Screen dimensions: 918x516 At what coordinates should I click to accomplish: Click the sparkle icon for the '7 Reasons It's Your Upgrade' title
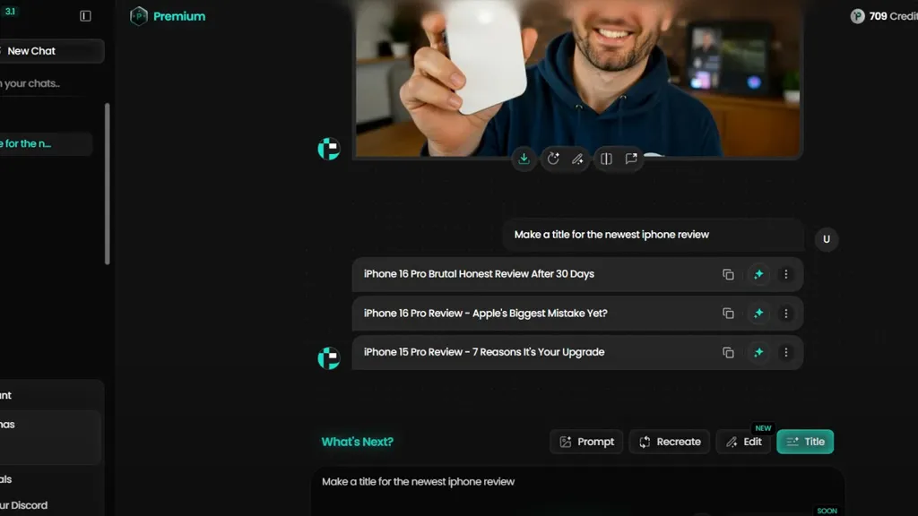tap(758, 352)
